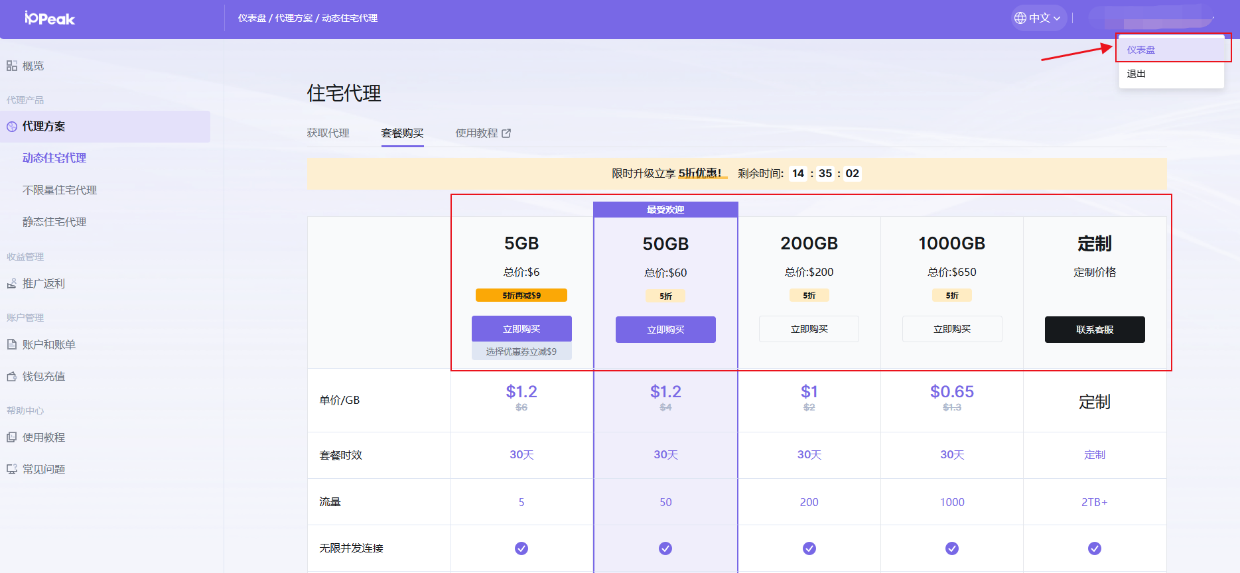Click the 200GB column checkmark for 无限并发连接
1240x573 pixels.
[x=809, y=548]
